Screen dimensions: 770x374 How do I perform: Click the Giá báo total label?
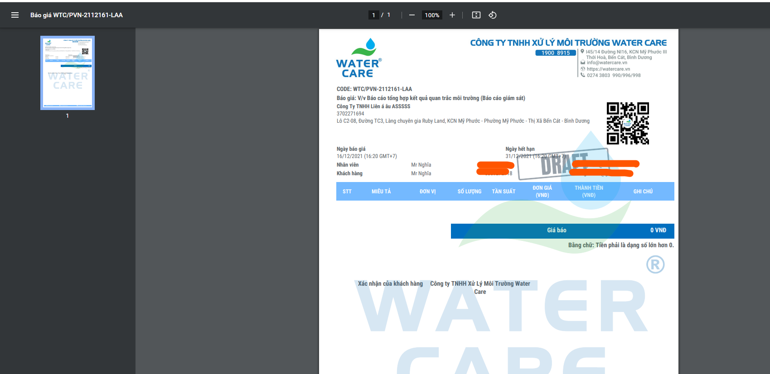557,230
